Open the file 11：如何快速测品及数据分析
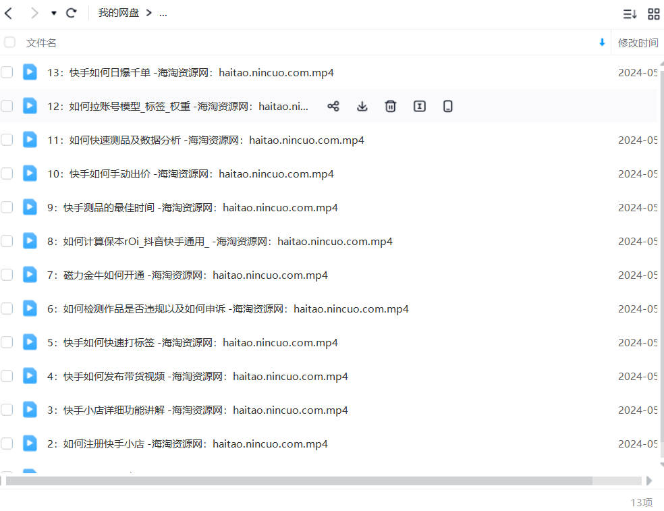 [x=206, y=140]
